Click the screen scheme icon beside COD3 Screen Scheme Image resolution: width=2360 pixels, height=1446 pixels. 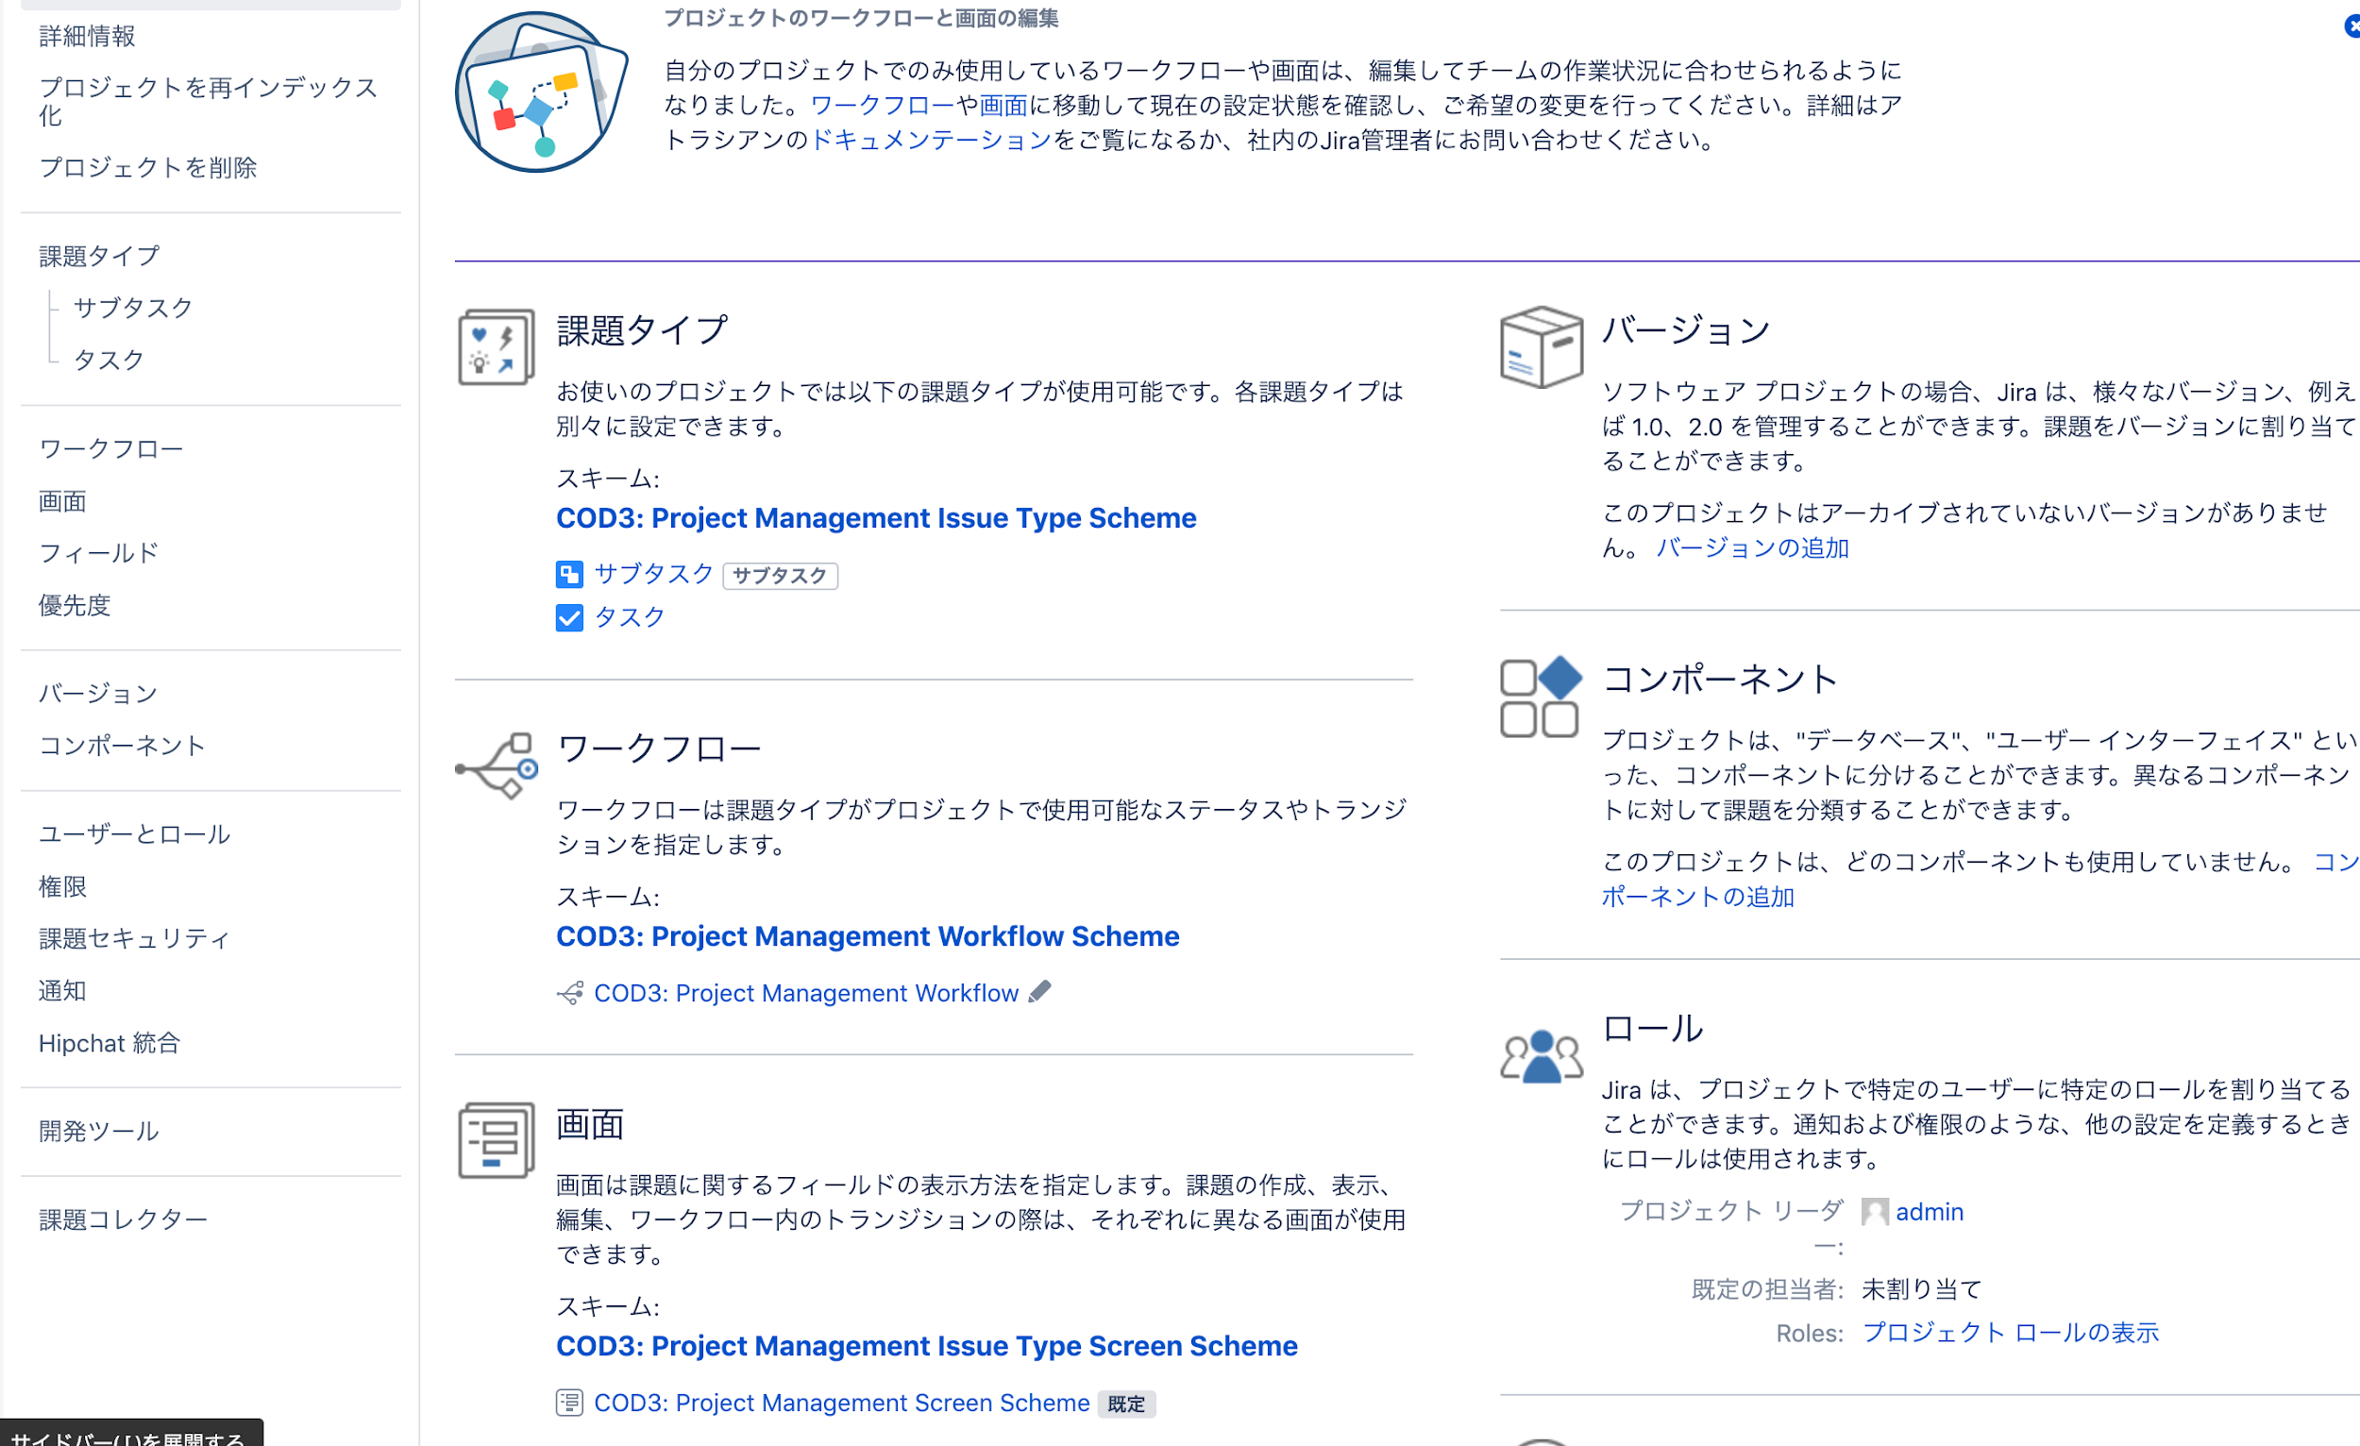tap(569, 1403)
